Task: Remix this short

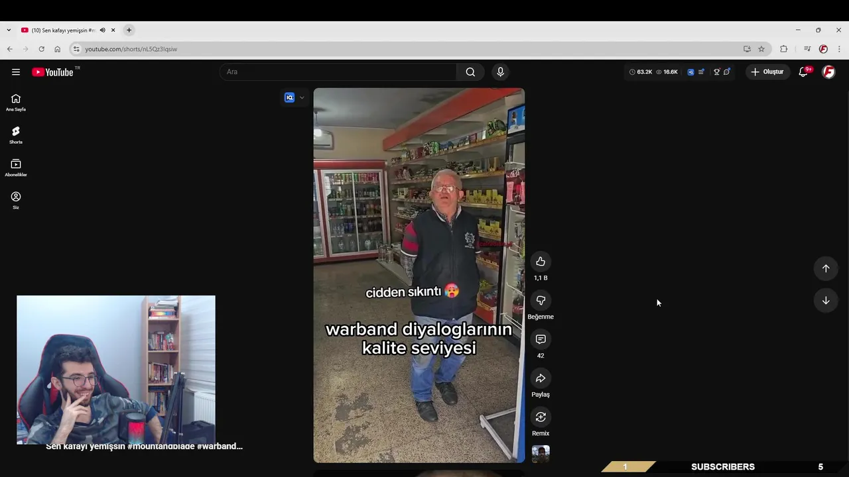Action: [x=541, y=417]
